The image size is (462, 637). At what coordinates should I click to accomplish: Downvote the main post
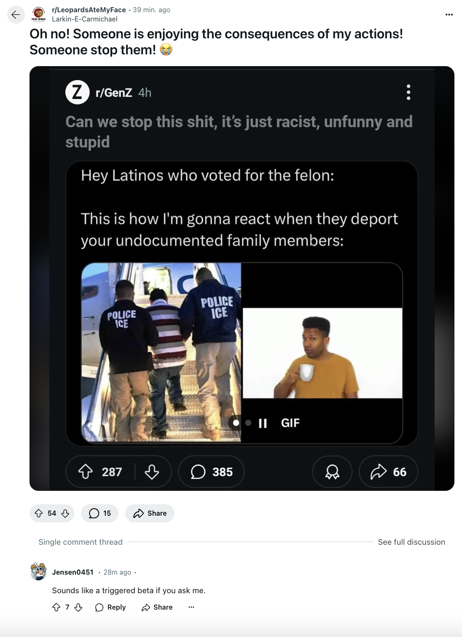(65, 513)
